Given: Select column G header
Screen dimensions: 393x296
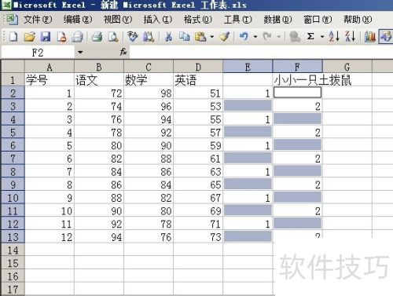Looking at the screenshot, I should click(347, 67).
